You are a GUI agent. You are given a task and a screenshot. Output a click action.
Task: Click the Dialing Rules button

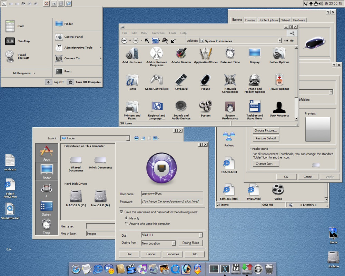(190, 243)
